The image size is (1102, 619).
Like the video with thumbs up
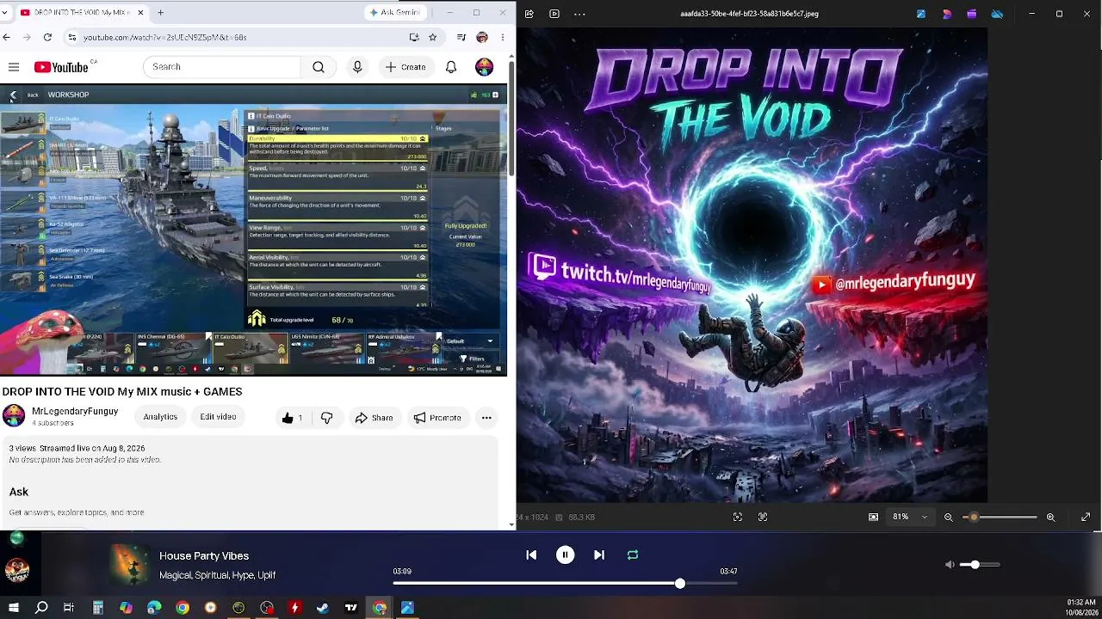coord(293,418)
